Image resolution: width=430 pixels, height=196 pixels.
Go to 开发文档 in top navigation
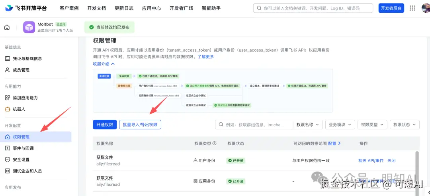point(96,8)
